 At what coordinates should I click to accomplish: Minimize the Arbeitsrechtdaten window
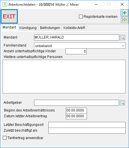coord(96,4)
